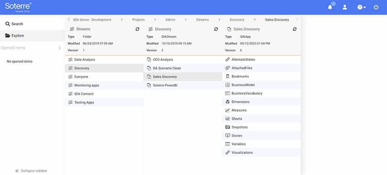Viewport: 387px width, 175px height.
Task: Open the Testing Apps stream
Action: [x=104, y=102]
